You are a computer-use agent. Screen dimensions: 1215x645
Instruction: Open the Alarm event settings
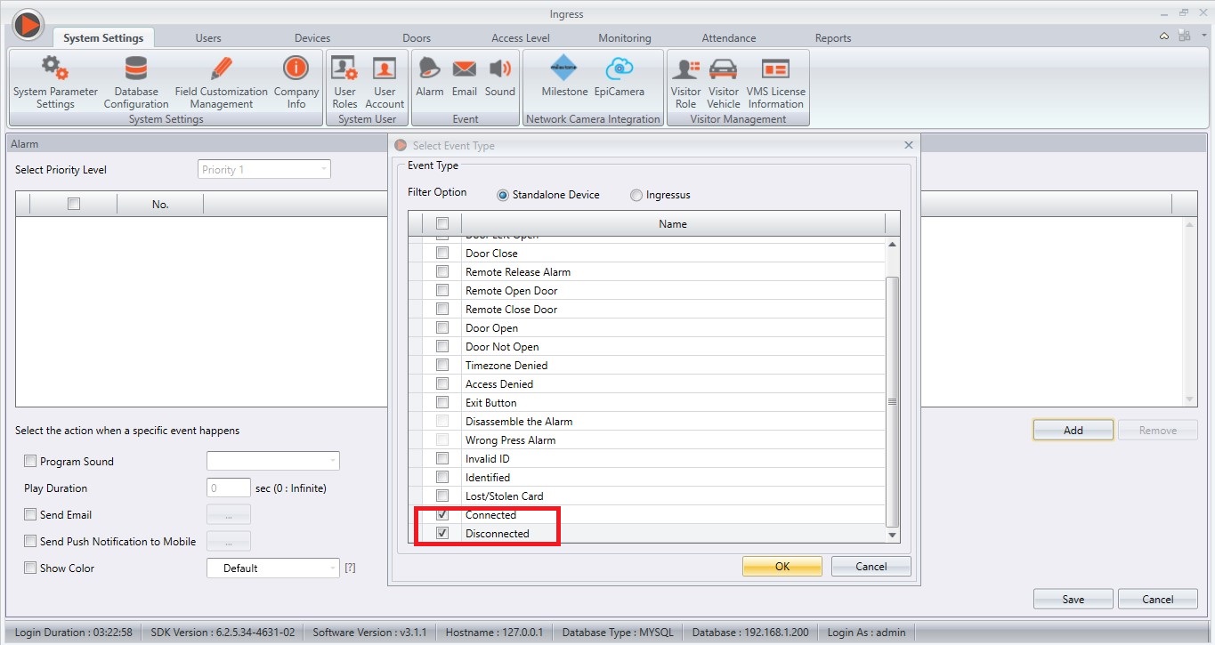(x=430, y=77)
